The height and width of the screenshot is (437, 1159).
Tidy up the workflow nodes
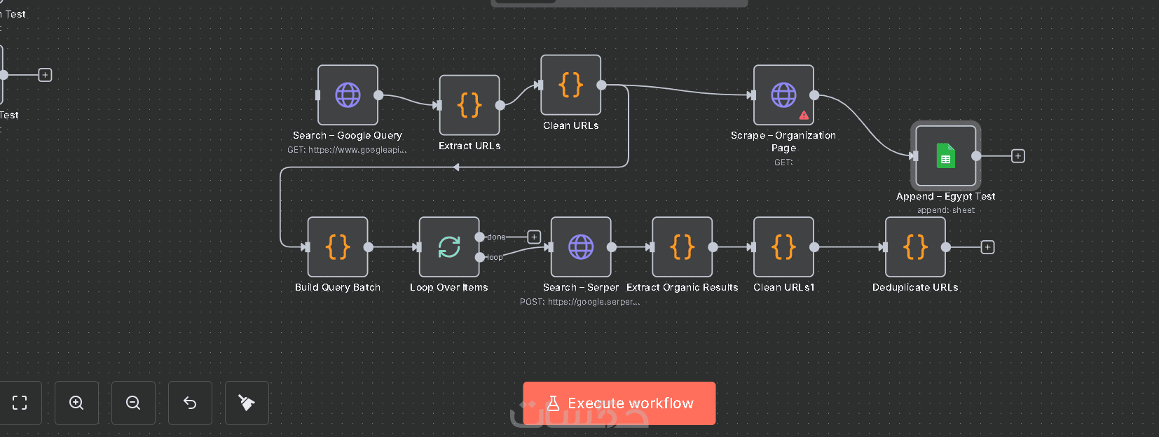pyautogui.click(x=247, y=403)
